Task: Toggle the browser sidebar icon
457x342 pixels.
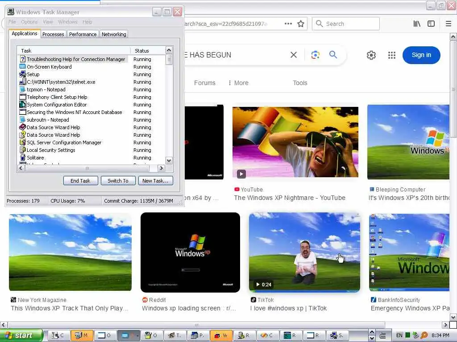Action: click(431, 24)
